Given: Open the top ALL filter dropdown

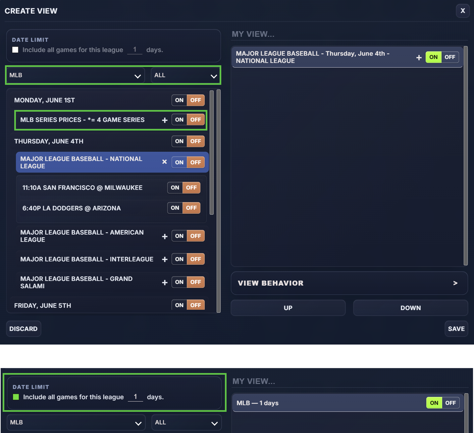Looking at the screenshot, I should coord(185,75).
